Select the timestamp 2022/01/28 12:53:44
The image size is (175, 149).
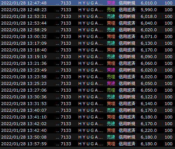(x=24, y=23)
